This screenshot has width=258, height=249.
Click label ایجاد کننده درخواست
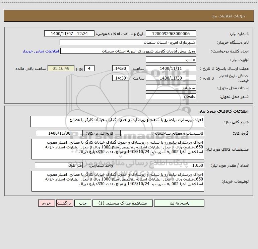pos(230,51)
